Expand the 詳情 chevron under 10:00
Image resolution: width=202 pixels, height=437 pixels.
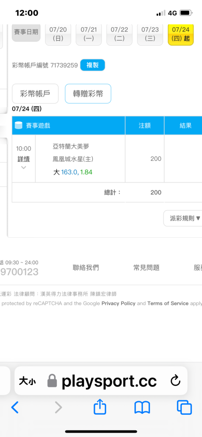(24, 167)
